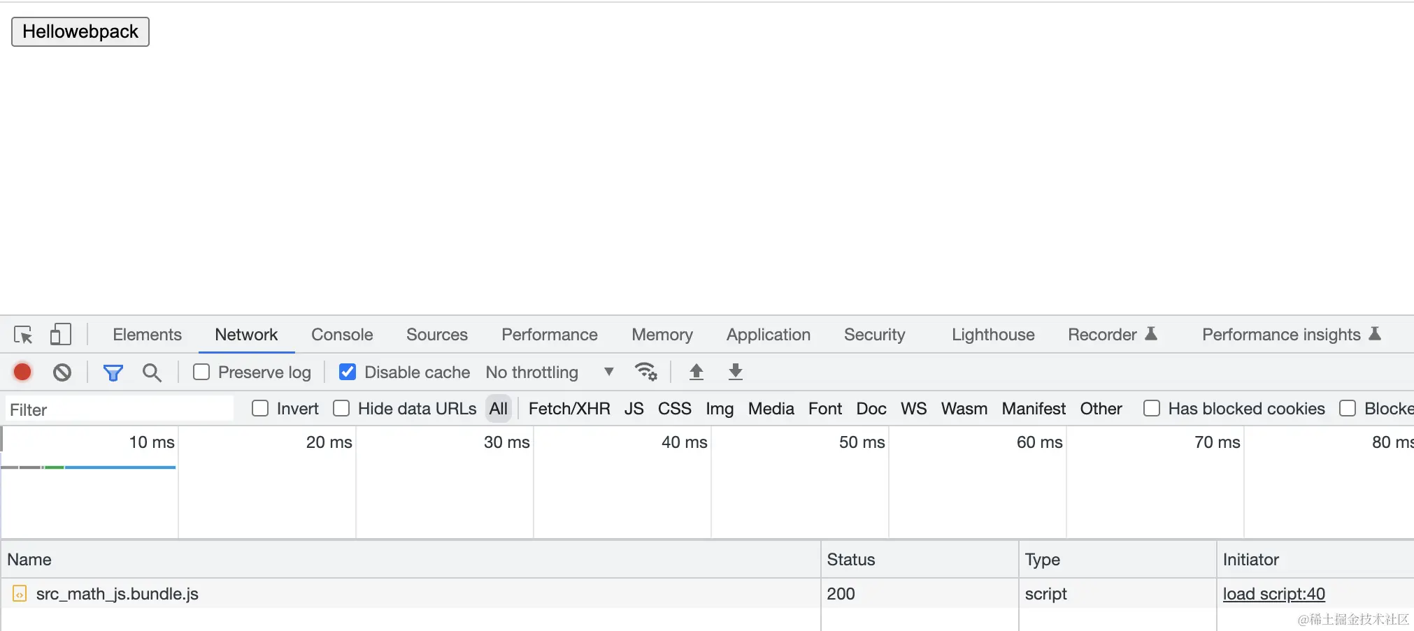This screenshot has height=631, width=1414.
Task: Toggle the network filter funnel icon
Action: [x=113, y=372]
